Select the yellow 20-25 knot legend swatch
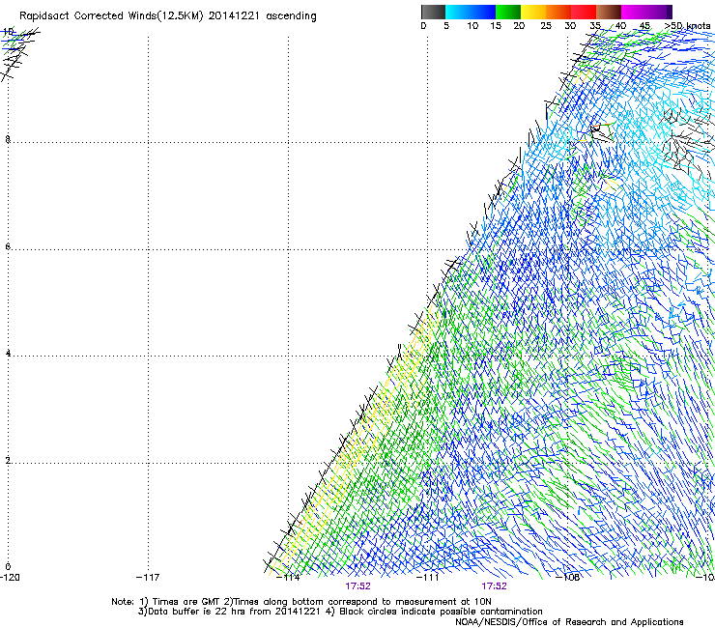Viewport: 715px width, 628px height. (533, 12)
